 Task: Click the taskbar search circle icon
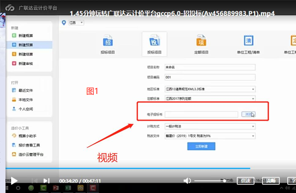pyautogui.click(x=18, y=188)
